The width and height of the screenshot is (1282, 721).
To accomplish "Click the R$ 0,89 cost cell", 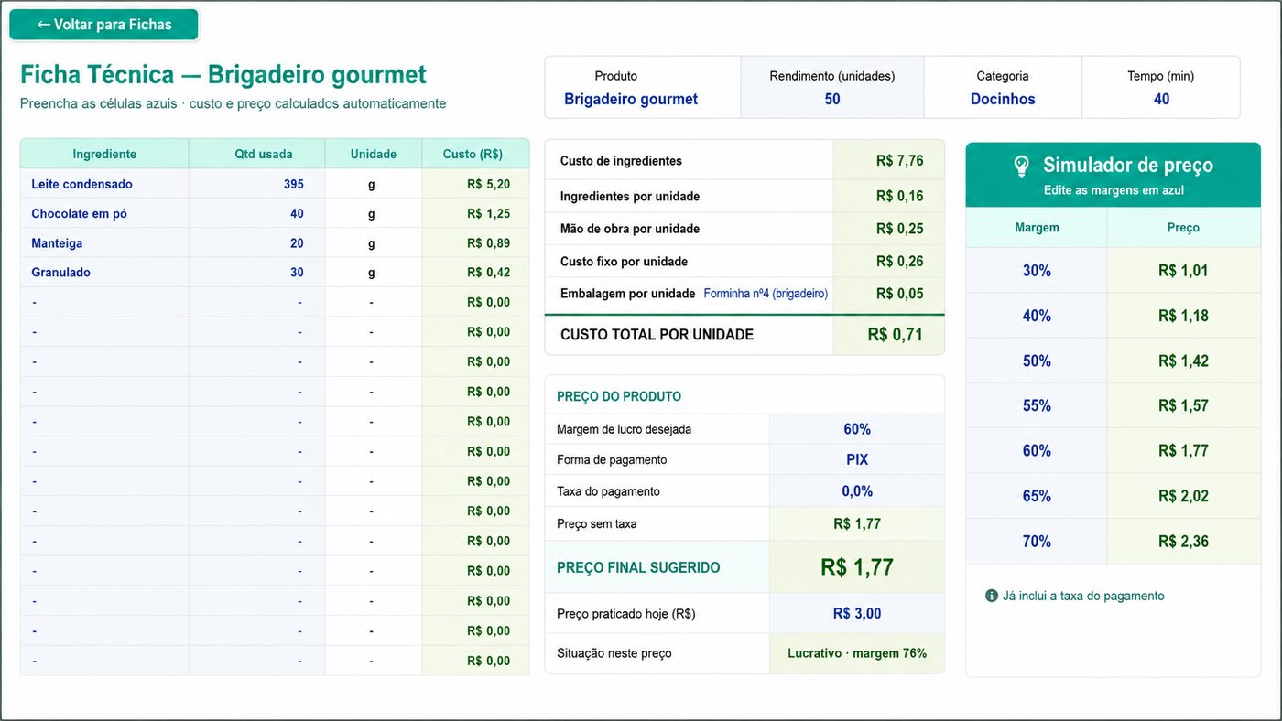I will tap(475, 243).
